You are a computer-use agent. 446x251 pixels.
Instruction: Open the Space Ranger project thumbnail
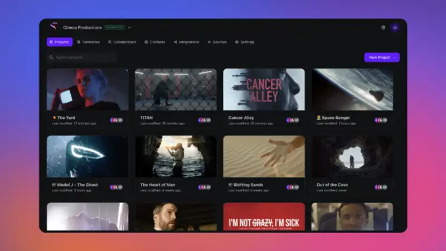[x=352, y=89]
